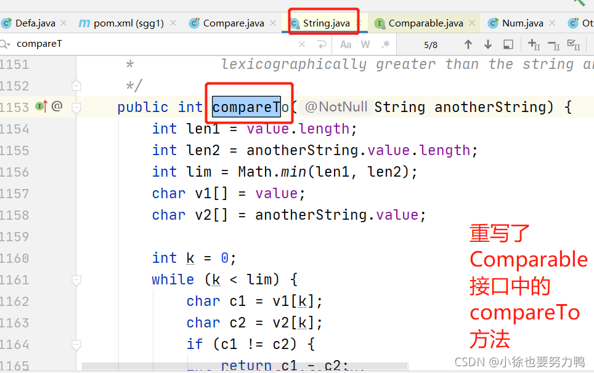Click the 5/8 match counter

(x=430, y=45)
